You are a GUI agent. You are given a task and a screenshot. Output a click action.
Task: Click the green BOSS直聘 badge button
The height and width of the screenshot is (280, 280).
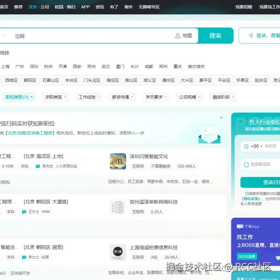[x=247, y=256]
